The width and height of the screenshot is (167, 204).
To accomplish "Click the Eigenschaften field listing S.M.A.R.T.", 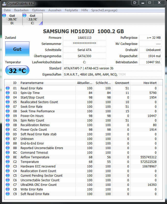I will 112,74.
